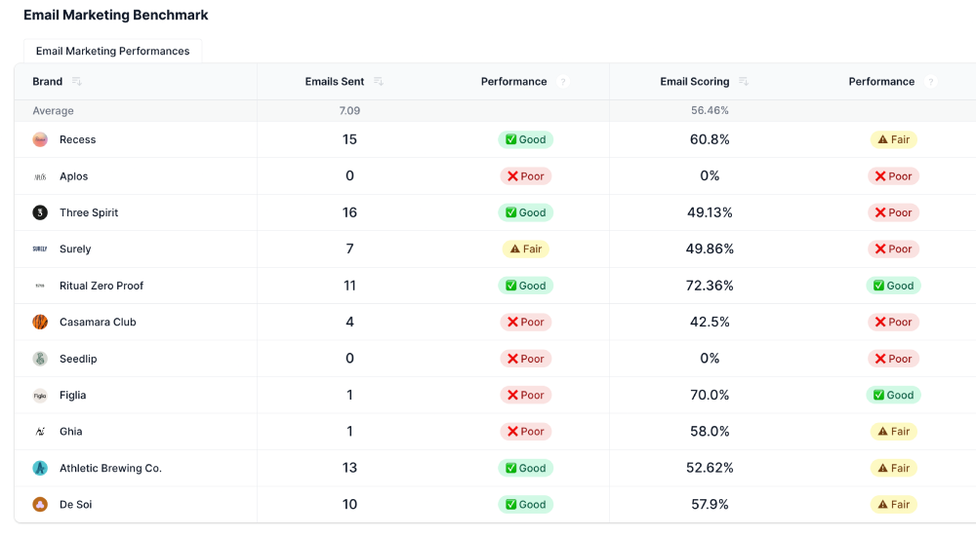
Task: Click the Good emails-sent badge for Athletic Brewing
Action: pyautogui.click(x=525, y=468)
